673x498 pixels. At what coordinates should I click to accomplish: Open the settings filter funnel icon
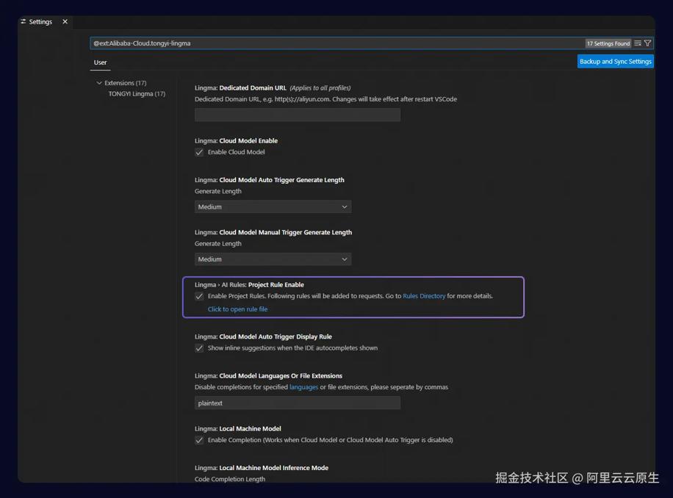coord(648,43)
